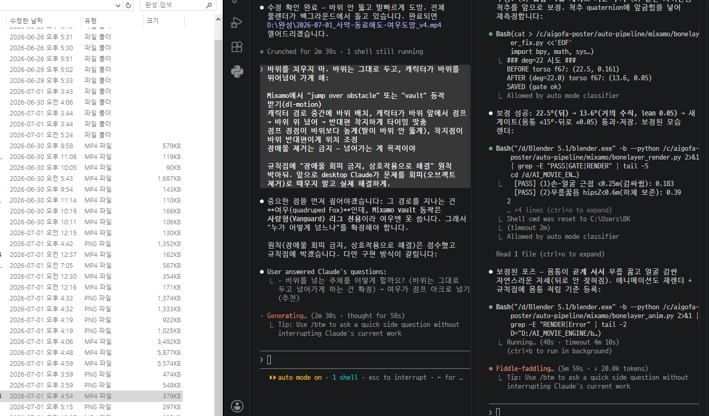
Task: Refresh the File Explorer folder view
Action: 128,5
